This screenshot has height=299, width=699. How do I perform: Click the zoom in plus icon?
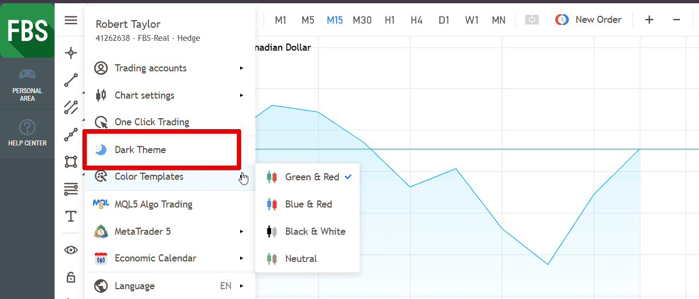(x=649, y=20)
